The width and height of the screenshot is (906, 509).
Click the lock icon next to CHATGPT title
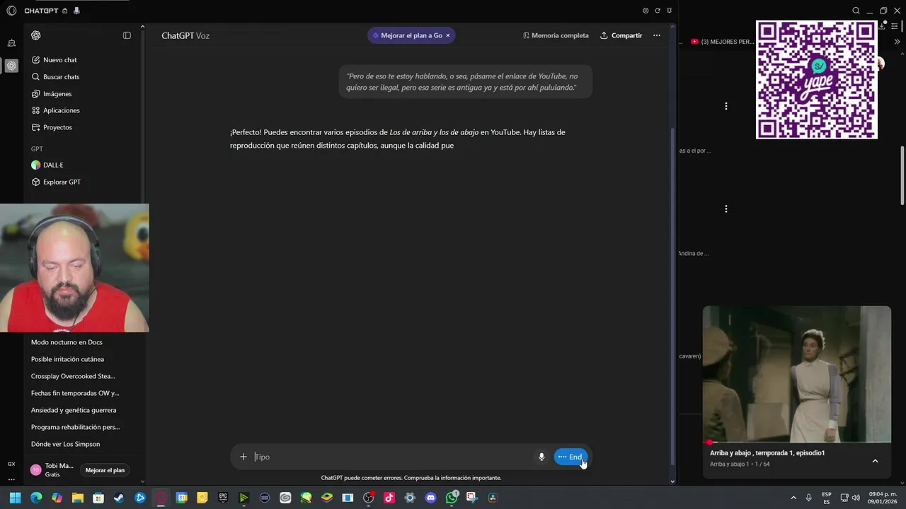(x=65, y=11)
